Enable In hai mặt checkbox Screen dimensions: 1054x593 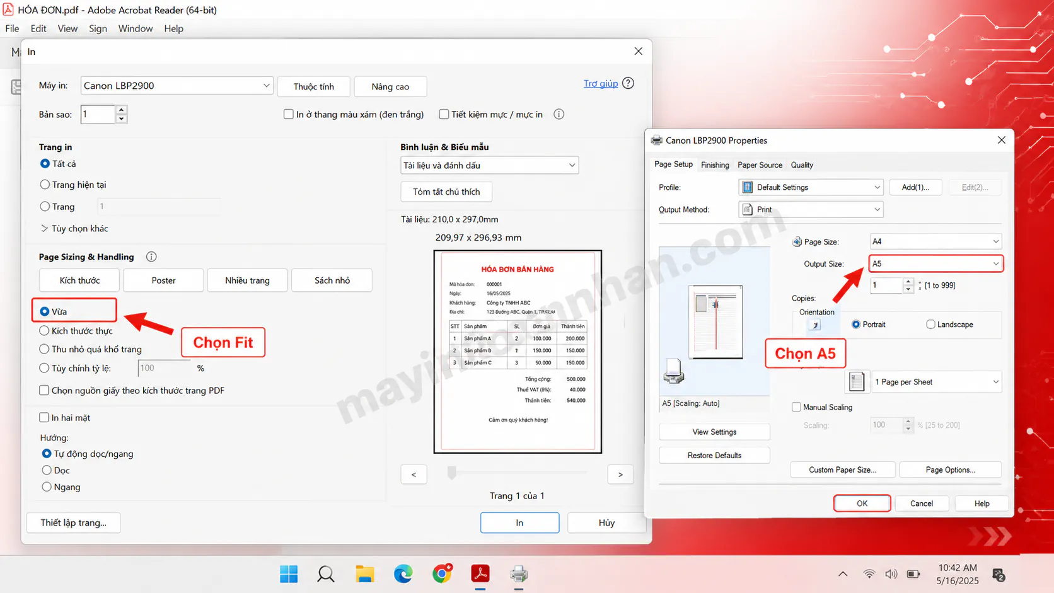[x=44, y=417]
